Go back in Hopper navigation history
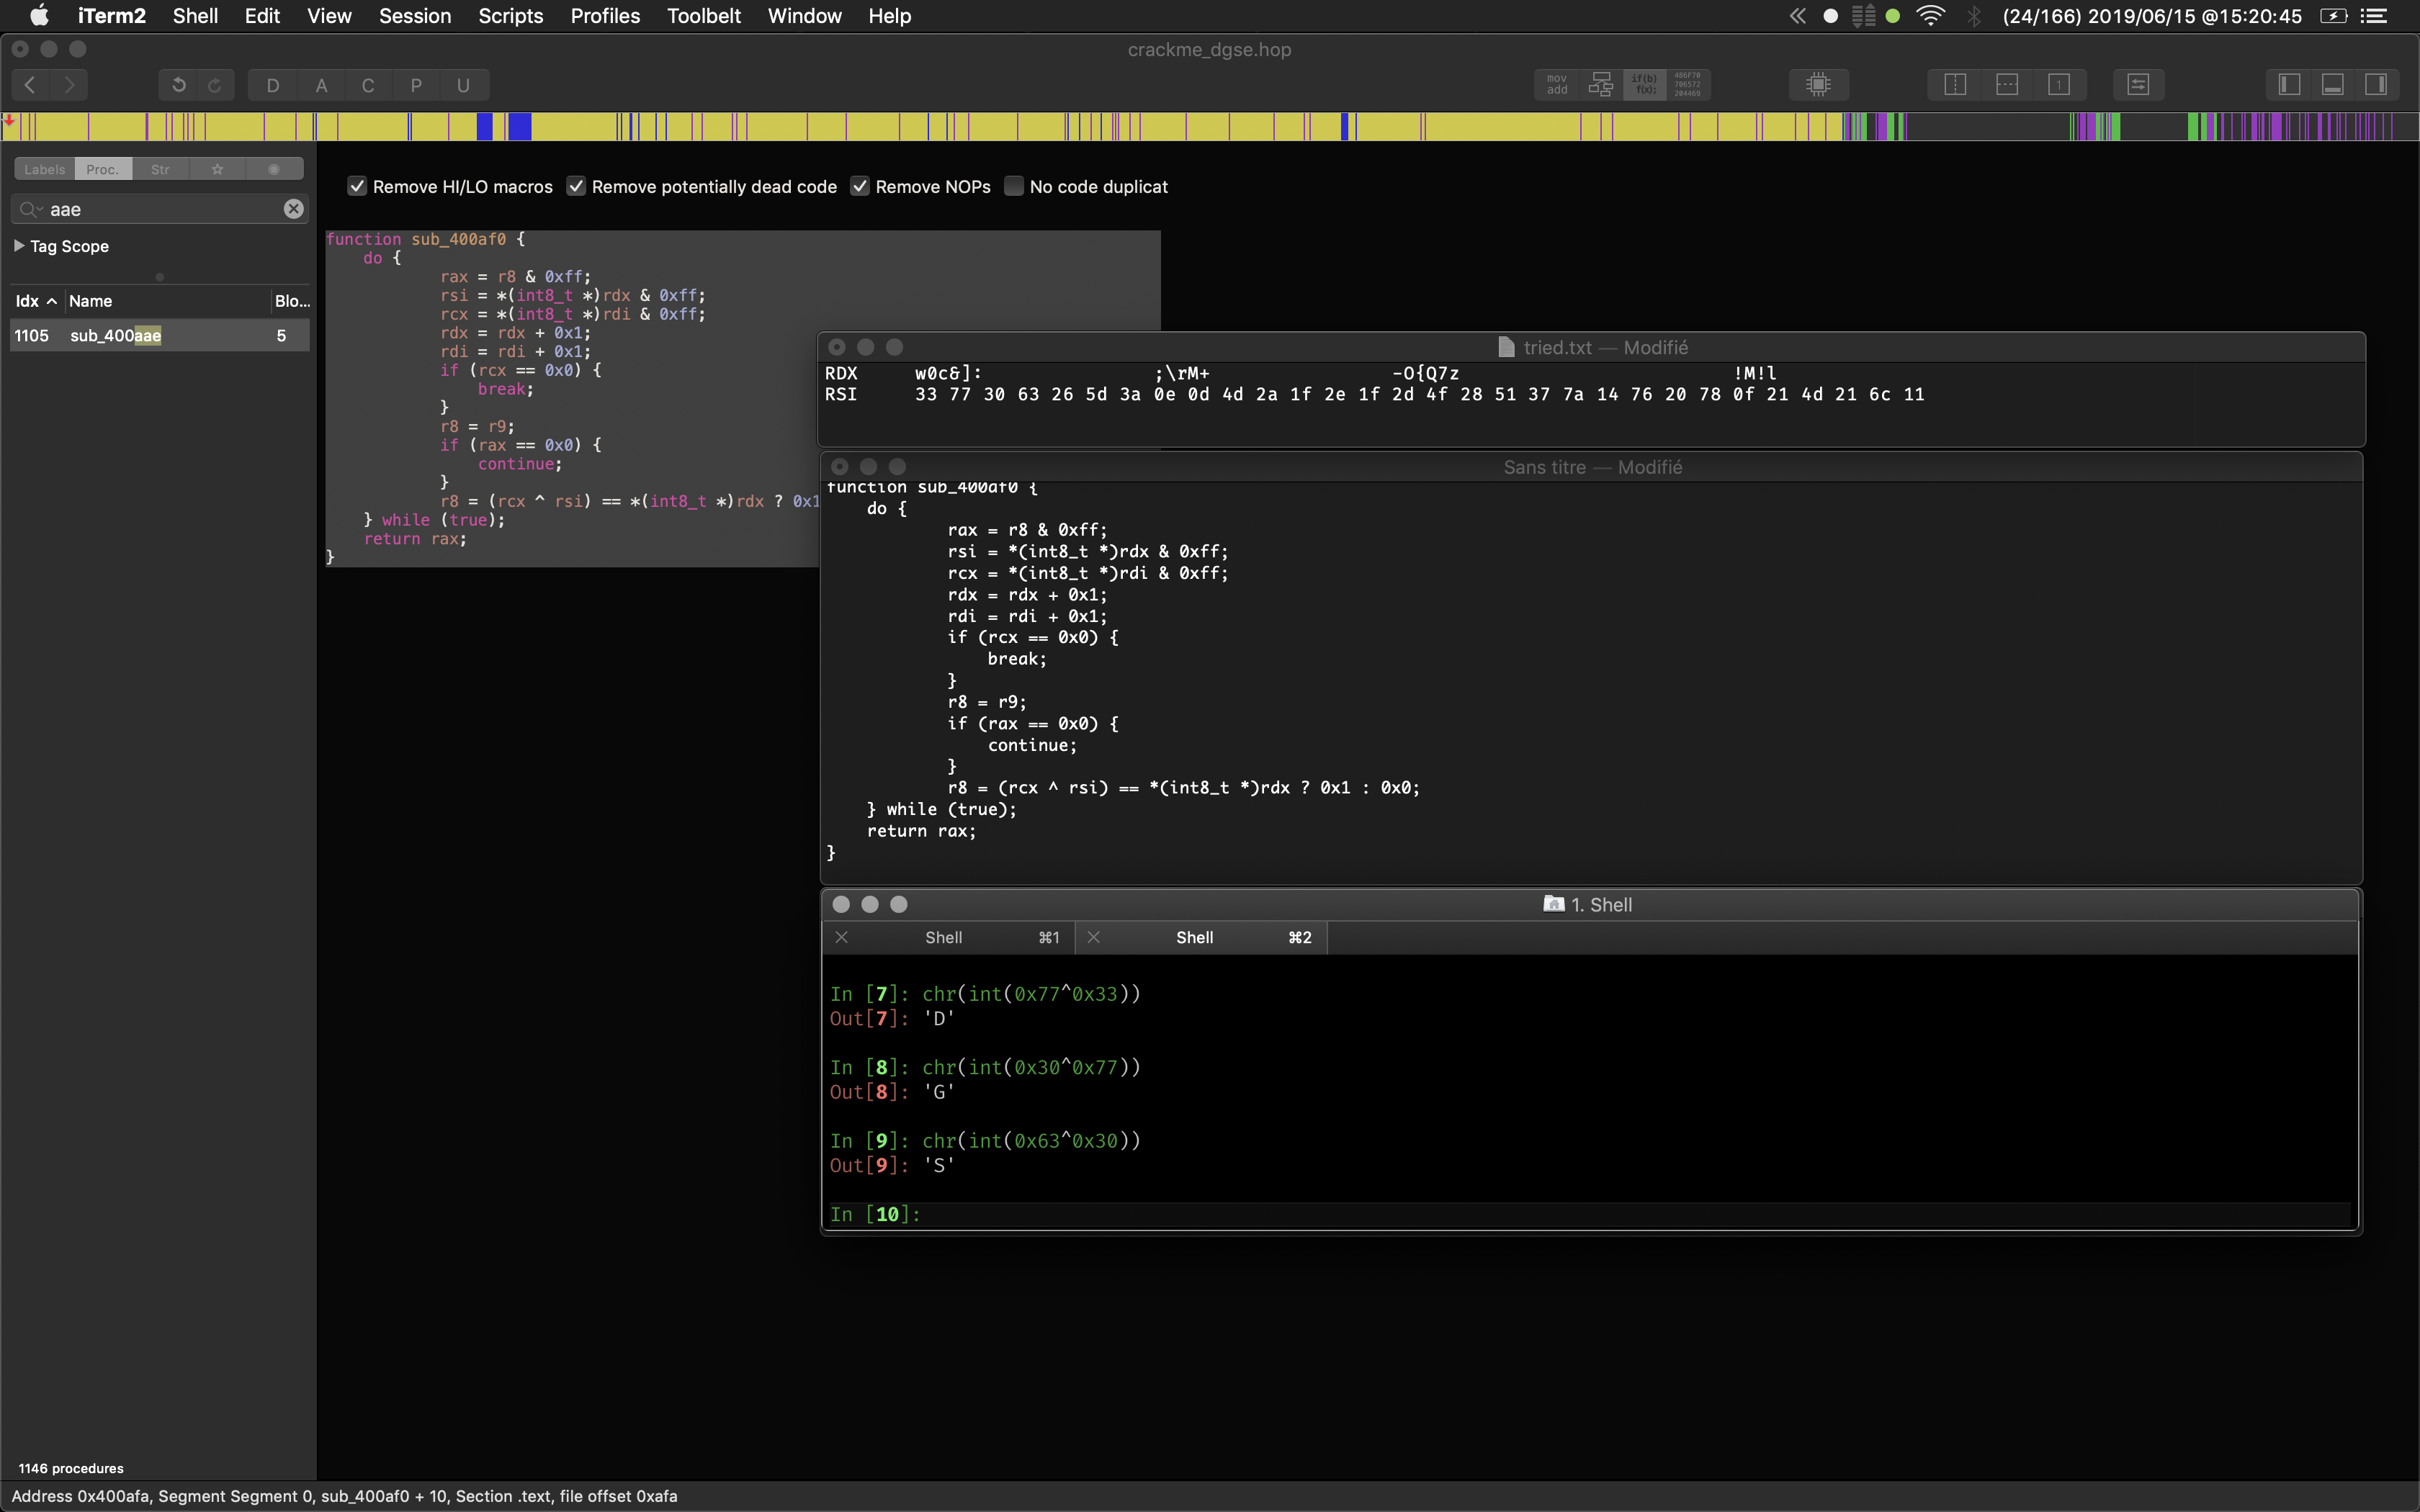This screenshot has width=2420, height=1512. pyautogui.click(x=31, y=85)
